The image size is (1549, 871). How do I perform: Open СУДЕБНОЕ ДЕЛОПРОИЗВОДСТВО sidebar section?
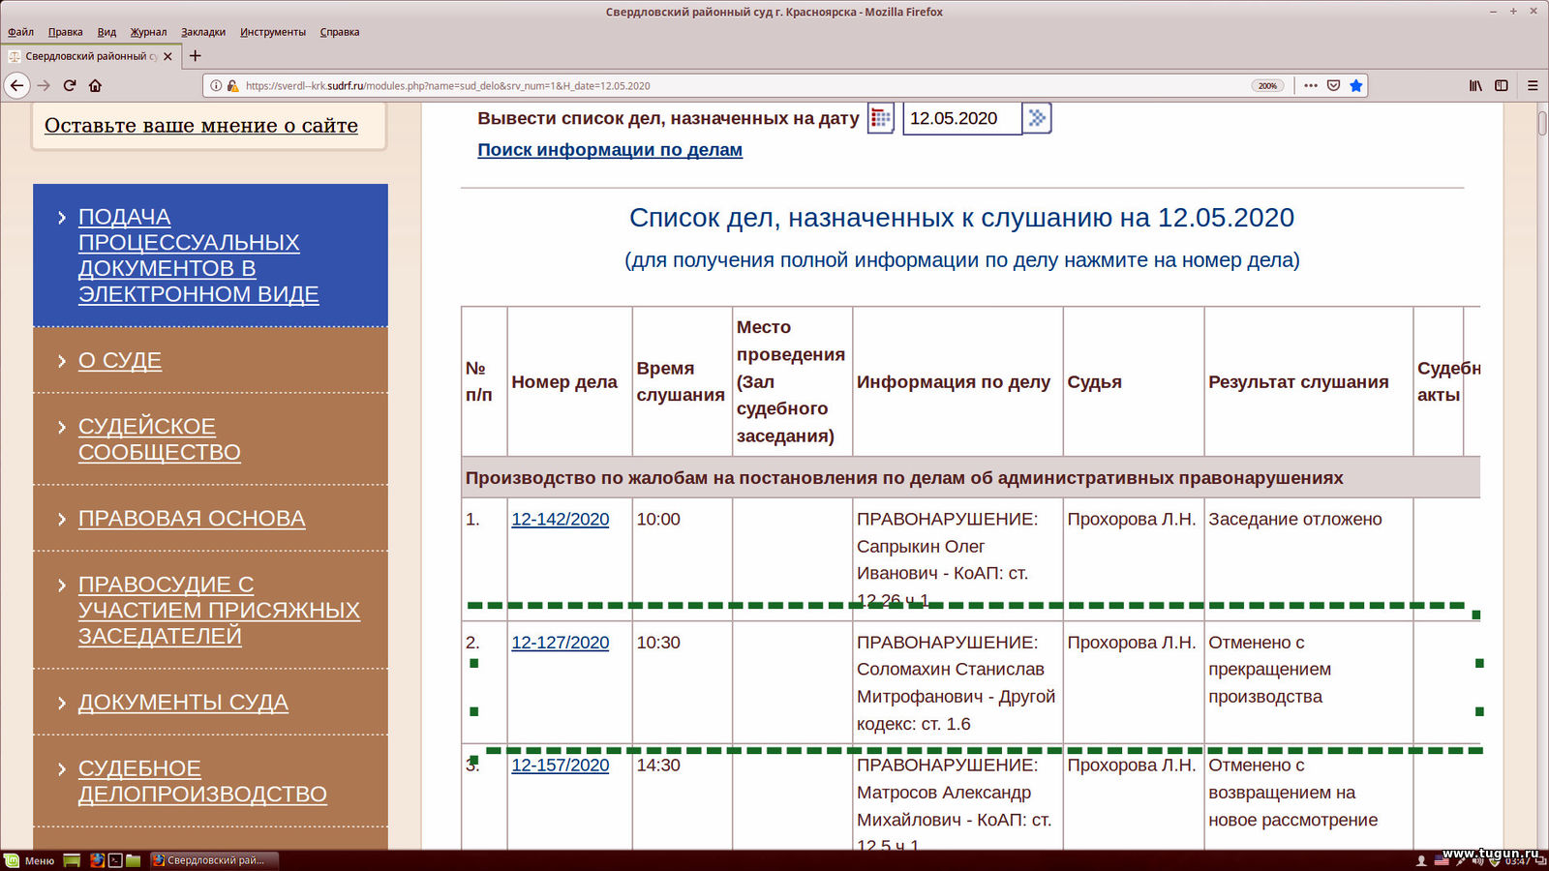[202, 781]
